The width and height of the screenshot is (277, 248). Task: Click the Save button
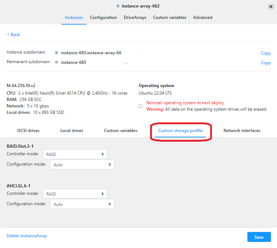tap(259, 237)
